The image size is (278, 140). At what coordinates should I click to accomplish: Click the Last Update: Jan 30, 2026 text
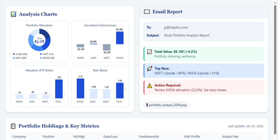click(245, 126)
